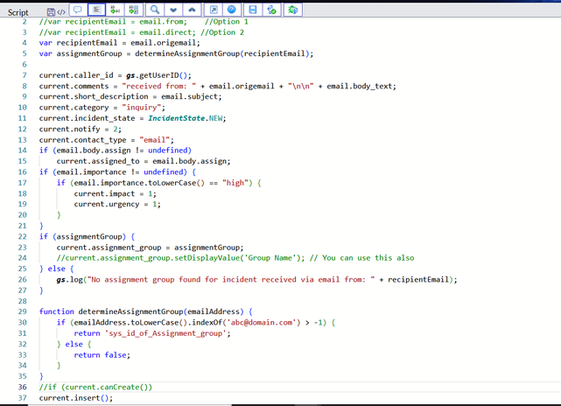
Task: Click the floppy disk icon beside Script
Action: [x=51, y=12]
